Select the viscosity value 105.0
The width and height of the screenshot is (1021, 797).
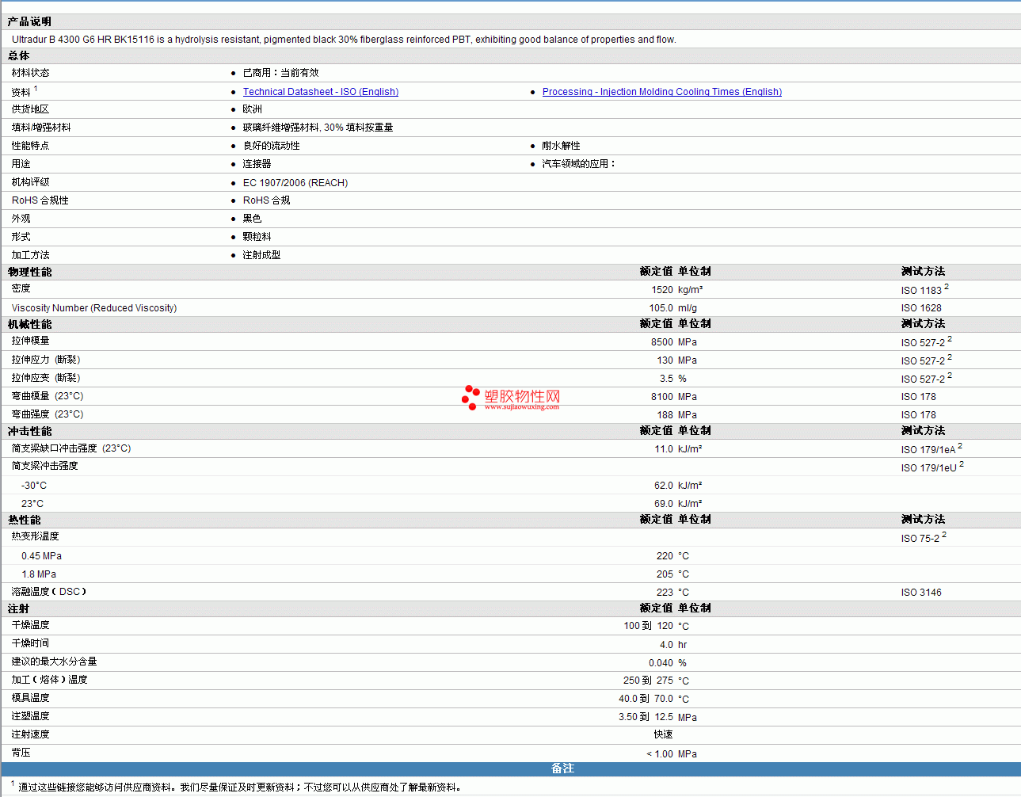(x=661, y=308)
